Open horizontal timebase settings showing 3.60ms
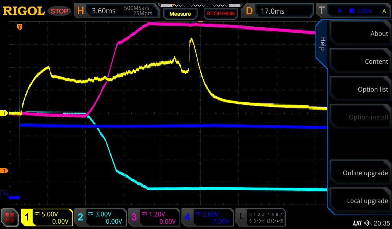Viewport: 392px width, 229px height. pyautogui.click(x=116, y=11)
